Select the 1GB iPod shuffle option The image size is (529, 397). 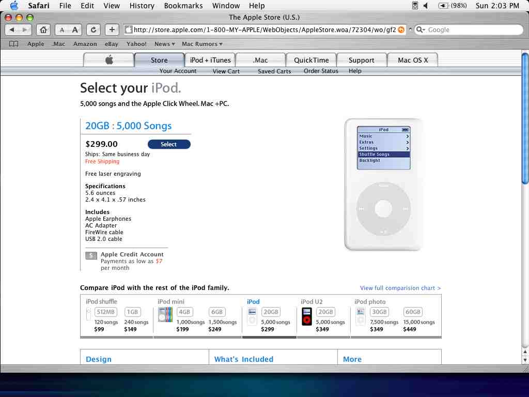pos(133,312)
